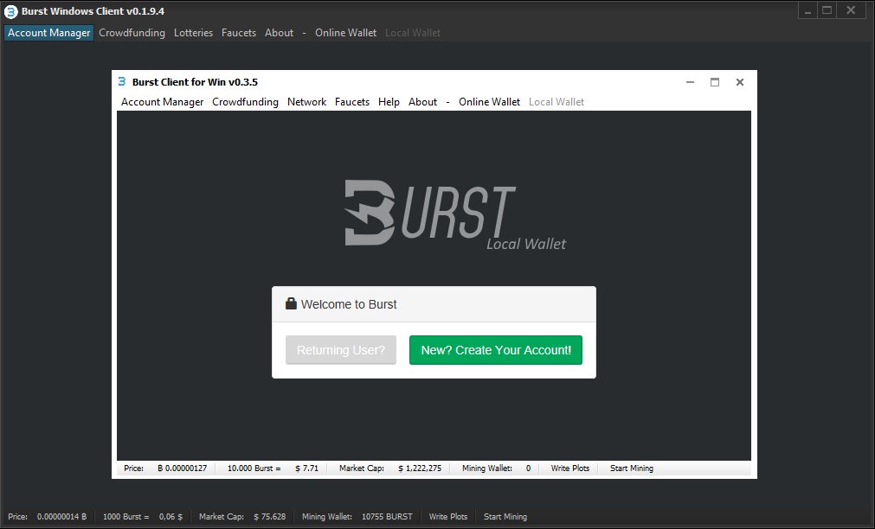Viewport: 875px width, 529px height.
Task: Minimize the outer Burst Windows Client v0.1.9.4 window
Action: [x=807, y=10]
